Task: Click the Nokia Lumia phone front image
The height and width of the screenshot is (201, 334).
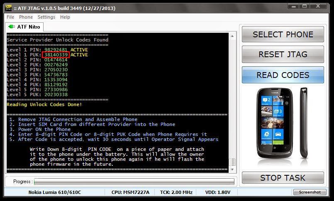Action: (x=275, y=123)
